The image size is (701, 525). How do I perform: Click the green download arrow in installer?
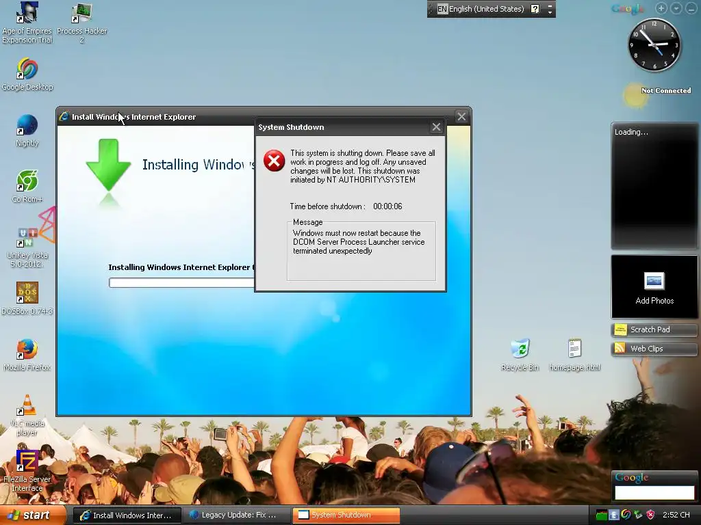coord(108,165)
